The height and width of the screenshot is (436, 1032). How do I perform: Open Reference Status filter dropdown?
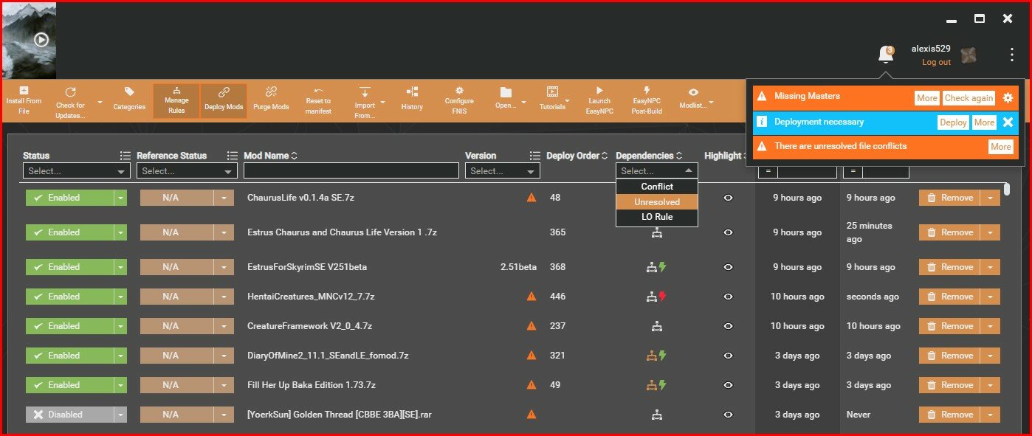tap(187, 171)
